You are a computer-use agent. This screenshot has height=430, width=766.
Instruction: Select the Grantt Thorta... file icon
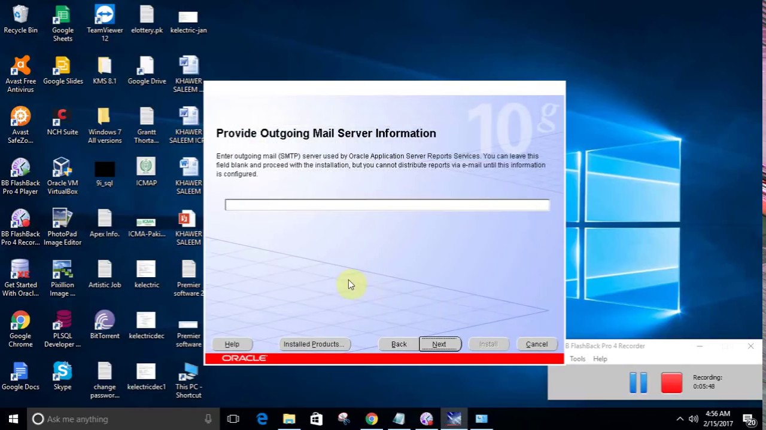(x=147, y=125)
